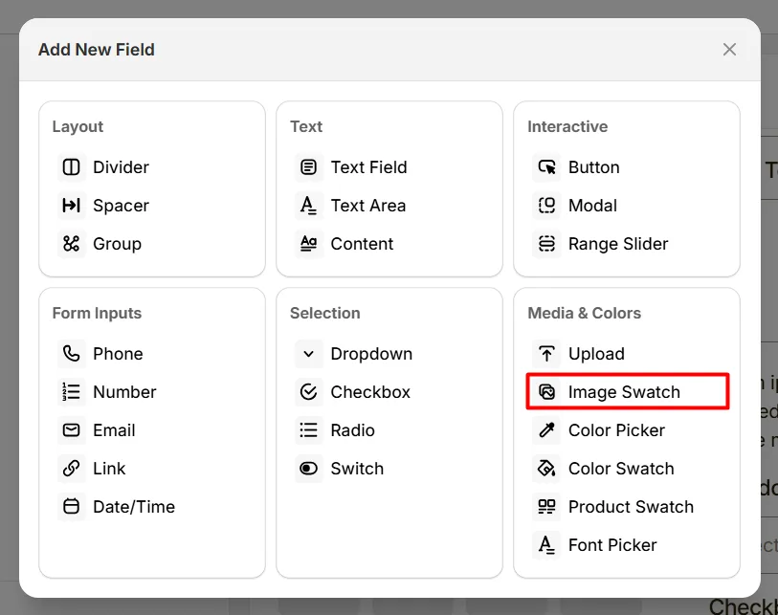Image resolution: width=778 pixels, height=615 pixels.
Task: Click the Dropdown chevron icon
Action: coord(309,354)
